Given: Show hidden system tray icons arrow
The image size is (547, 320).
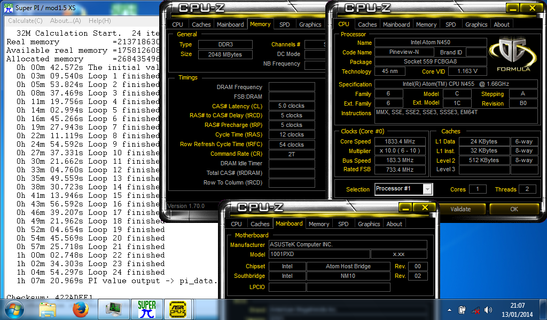Looking at the screenshot, I should pos(449,310).
